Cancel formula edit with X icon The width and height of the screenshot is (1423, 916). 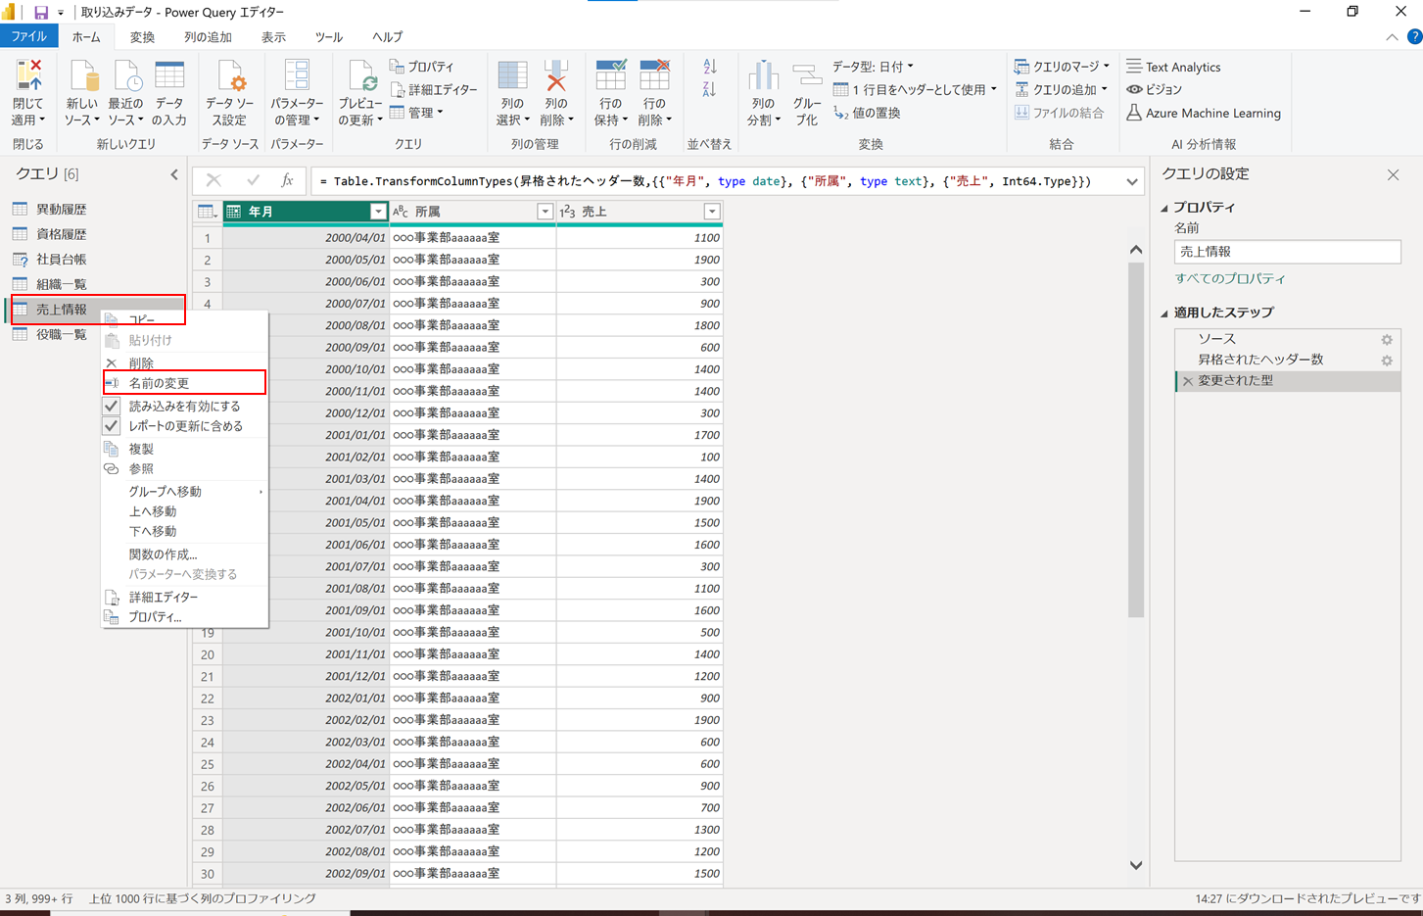[213, 180]
